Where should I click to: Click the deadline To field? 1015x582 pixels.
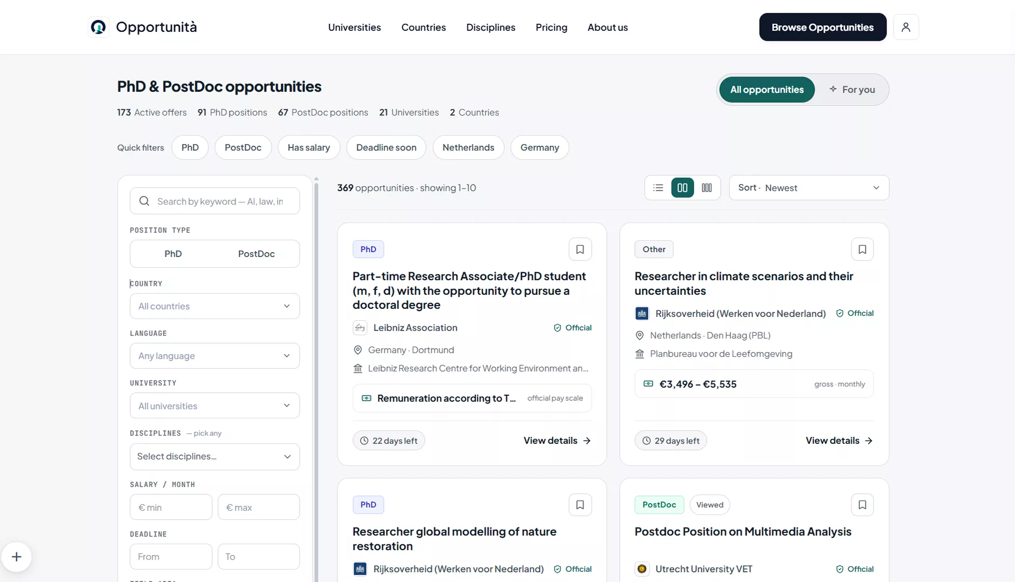click(259, 557)
